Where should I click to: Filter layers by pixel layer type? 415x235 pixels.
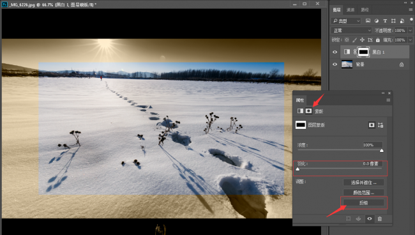point(368,21)
